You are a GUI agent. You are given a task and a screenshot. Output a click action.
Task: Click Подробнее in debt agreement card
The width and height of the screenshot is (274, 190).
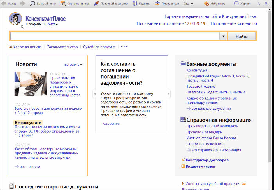tap(110, 124)
